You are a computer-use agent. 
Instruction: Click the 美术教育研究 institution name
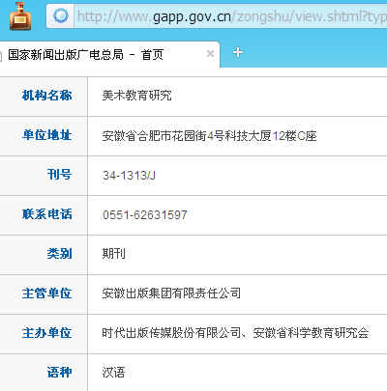point(137,96)
